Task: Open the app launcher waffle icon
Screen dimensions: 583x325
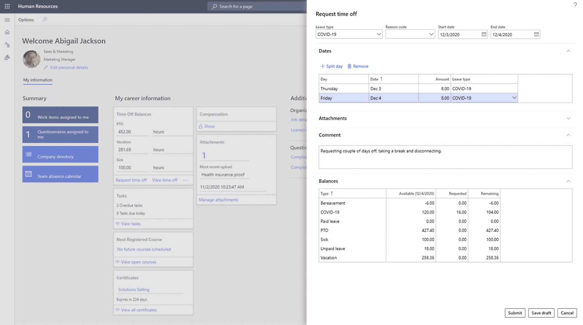Action: (x=7, y=6)
